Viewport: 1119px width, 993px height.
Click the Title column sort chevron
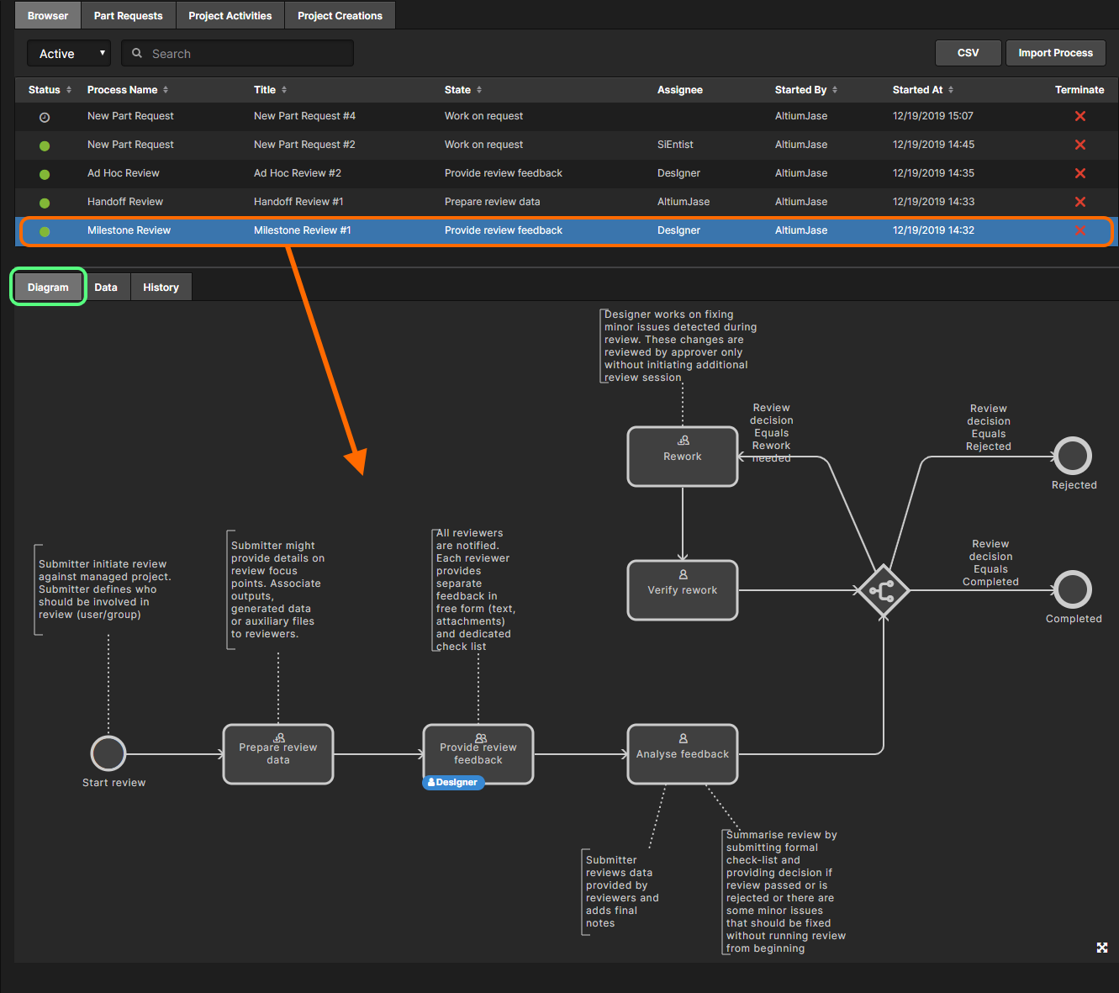[x=285, y=90]
